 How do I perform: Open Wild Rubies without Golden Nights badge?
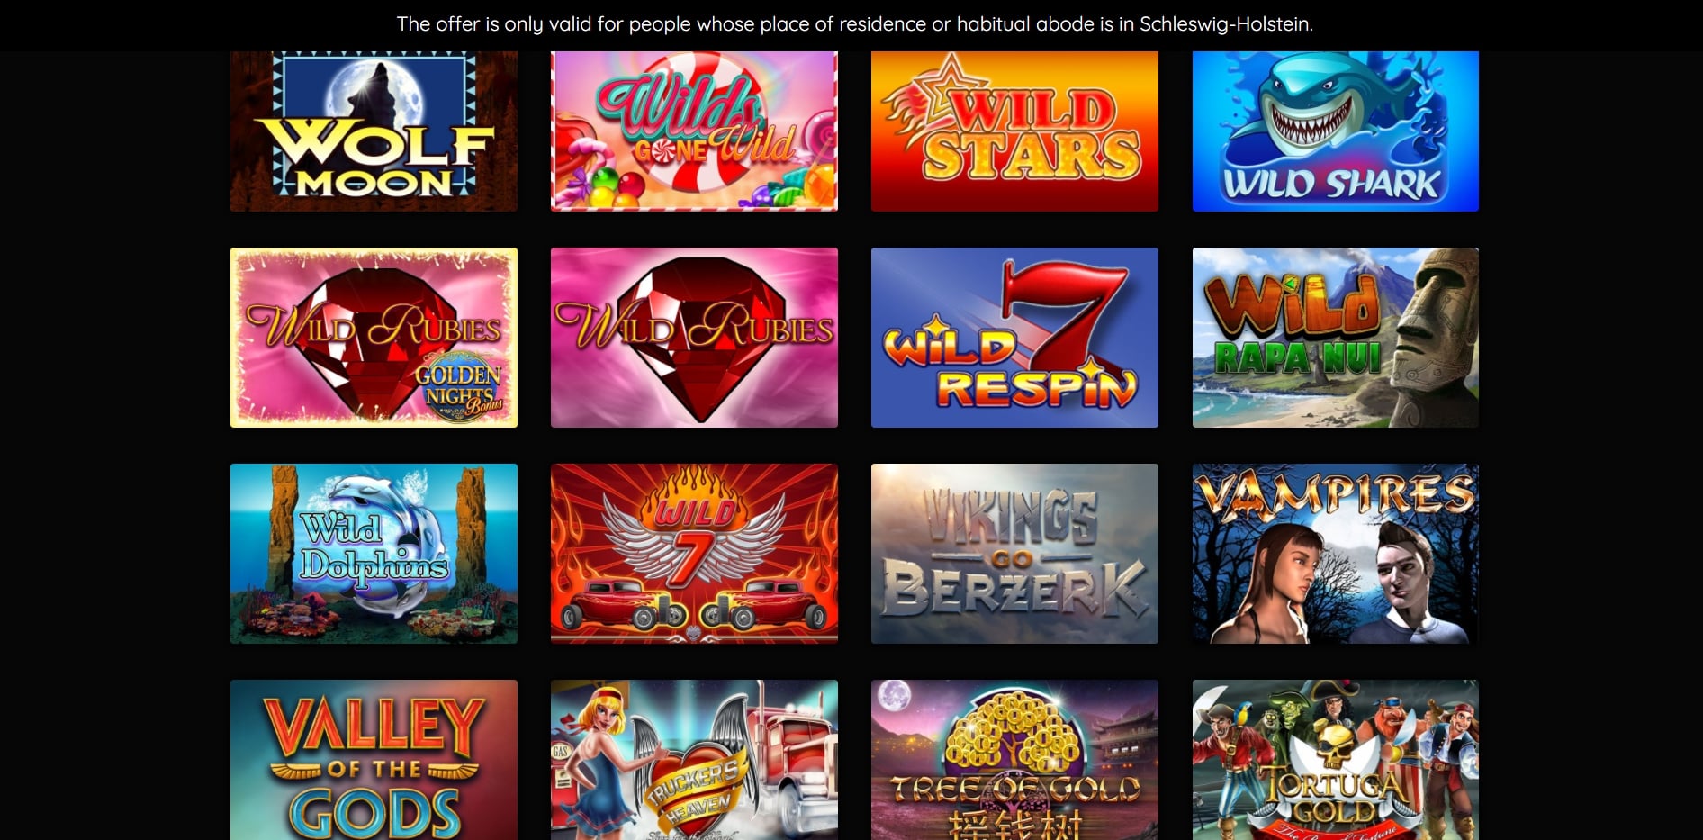(694, 338)
